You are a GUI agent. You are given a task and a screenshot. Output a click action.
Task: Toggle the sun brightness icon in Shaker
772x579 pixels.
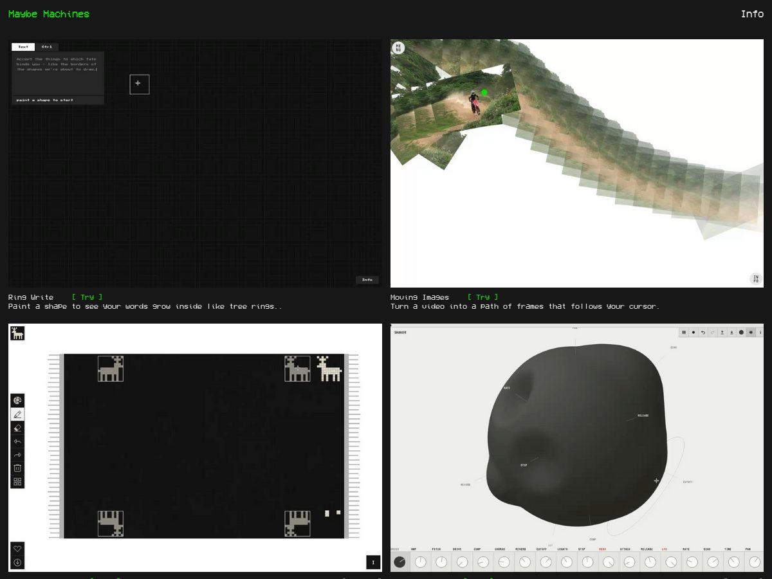[751, 333]
